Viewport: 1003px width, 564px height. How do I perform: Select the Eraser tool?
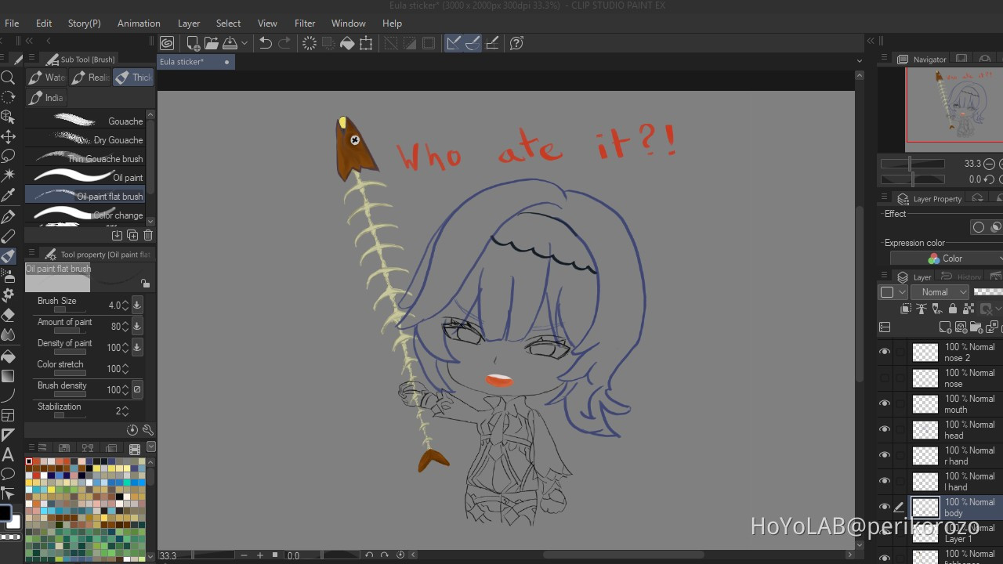coord(9,315)
